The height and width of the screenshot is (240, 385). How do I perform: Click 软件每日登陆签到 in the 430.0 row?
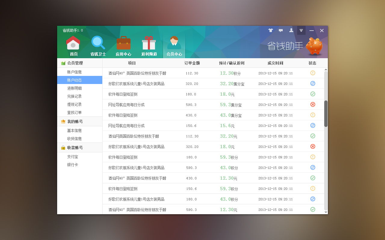pyautogui.click(x=123, y=115)
